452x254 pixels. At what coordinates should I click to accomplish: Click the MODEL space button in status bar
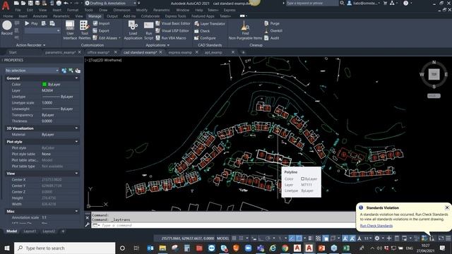(223, 238)
